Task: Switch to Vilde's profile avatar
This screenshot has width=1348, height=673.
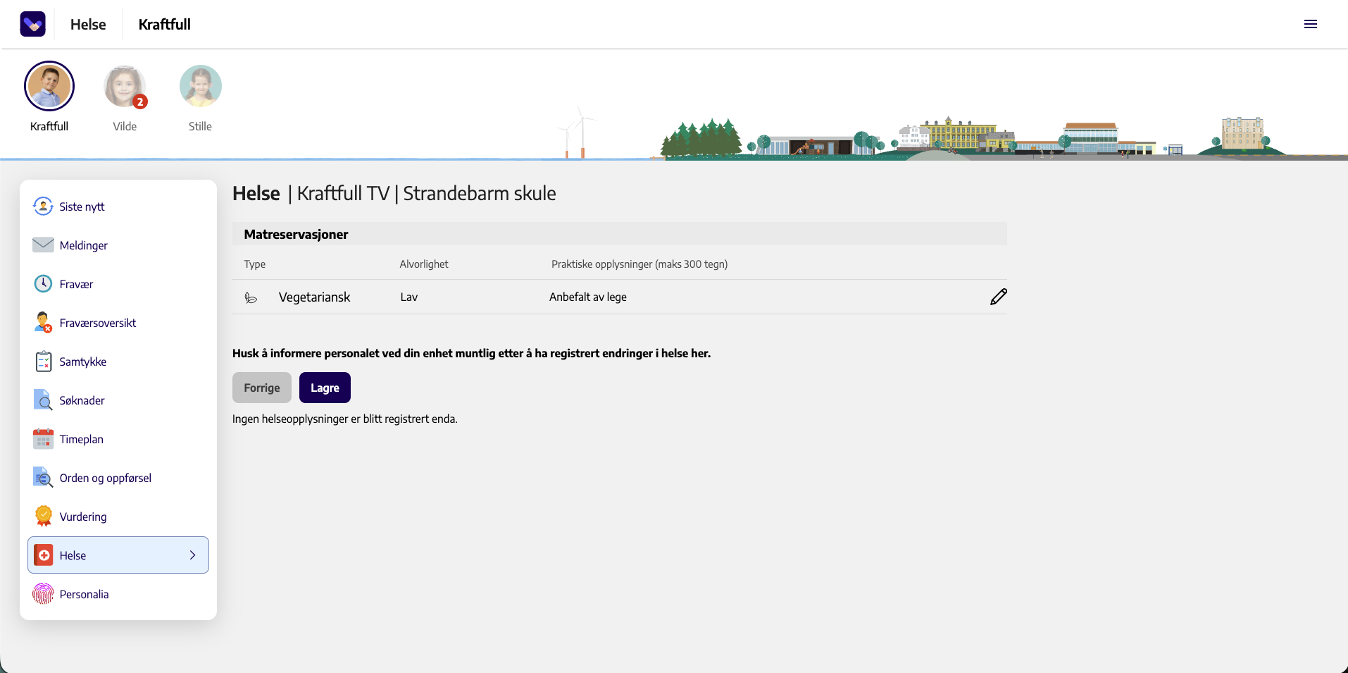Action: tap(125, 86)
